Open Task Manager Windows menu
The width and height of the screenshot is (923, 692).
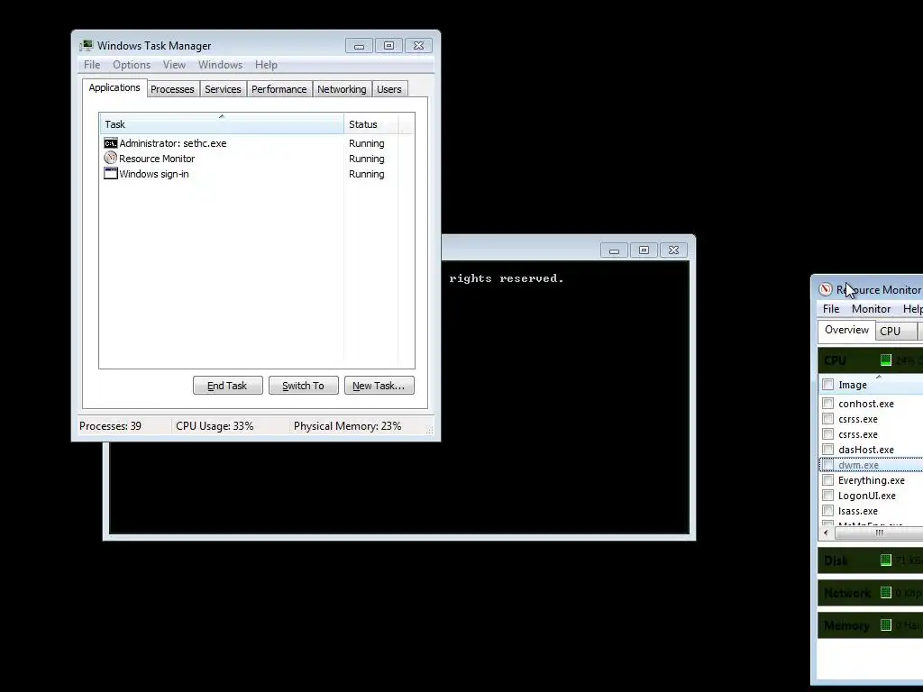[220, 65]
